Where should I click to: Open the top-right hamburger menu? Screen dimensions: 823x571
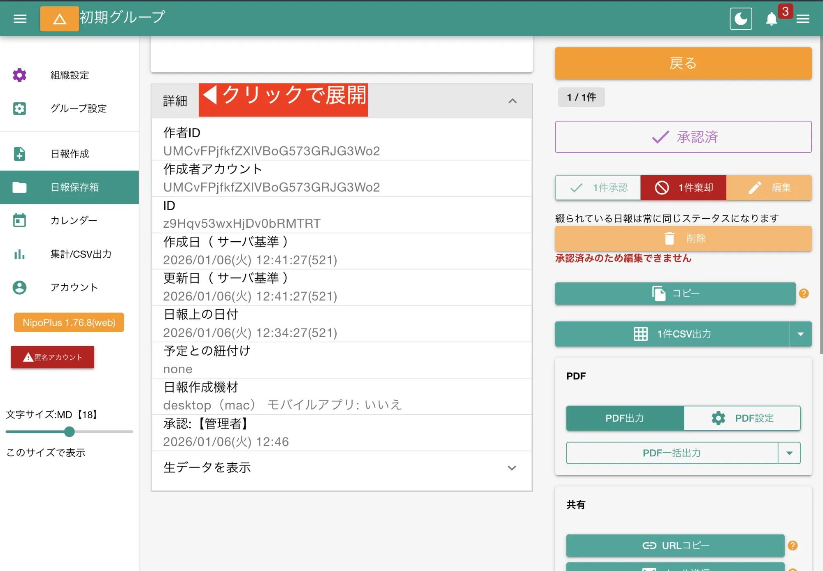(x=803, y=19)
